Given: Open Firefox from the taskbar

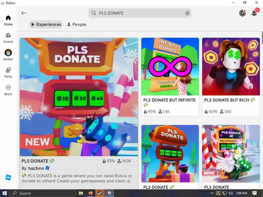Looking at the screenshot, I should click(x=90, y=193).
